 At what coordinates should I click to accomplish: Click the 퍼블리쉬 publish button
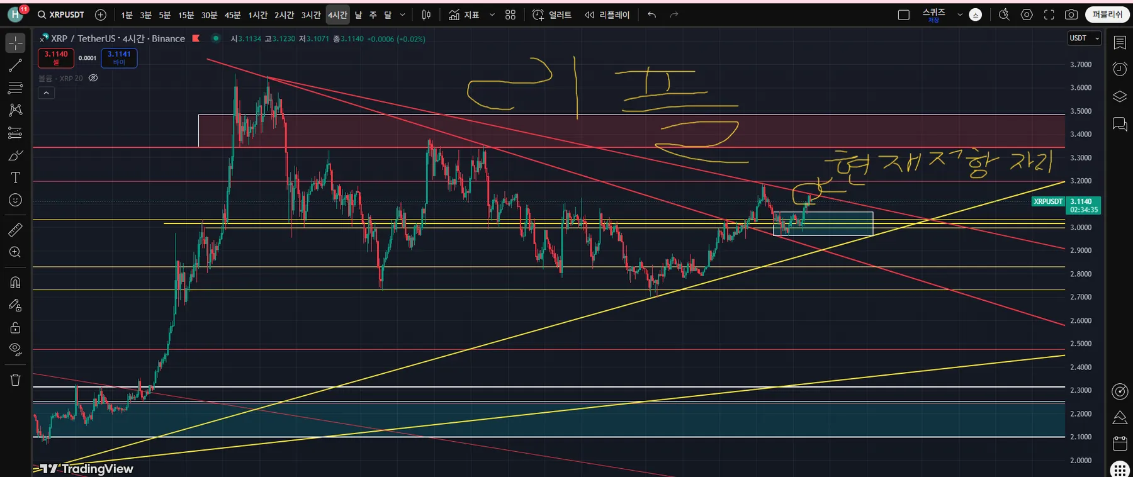[x=1107, y=14]
